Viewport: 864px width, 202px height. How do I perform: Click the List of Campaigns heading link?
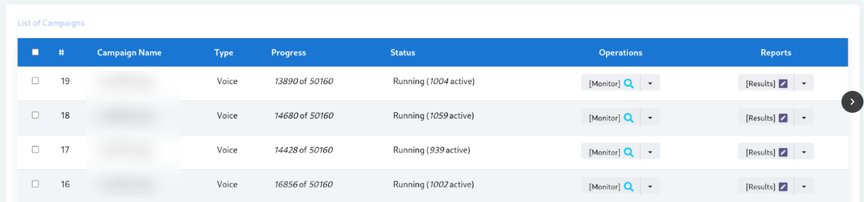(51, 23)
